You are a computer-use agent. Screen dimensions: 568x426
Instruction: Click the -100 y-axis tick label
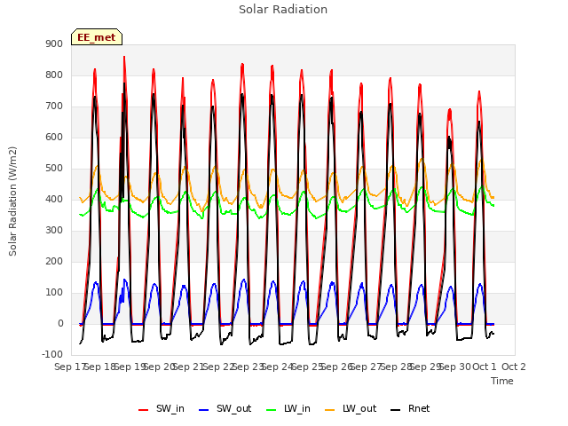(52, 354)
